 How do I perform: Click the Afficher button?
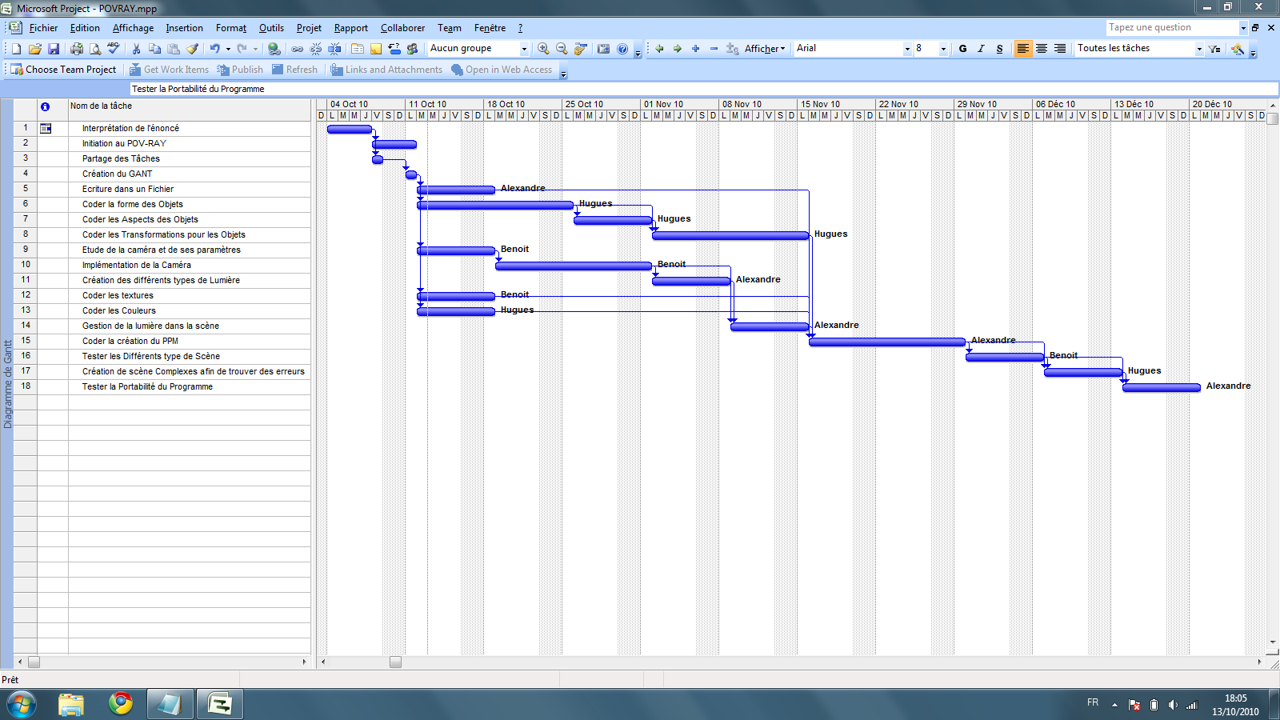click(x=763, y=49)
